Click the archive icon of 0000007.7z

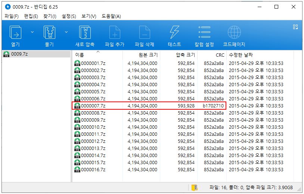tap(77, 106)
